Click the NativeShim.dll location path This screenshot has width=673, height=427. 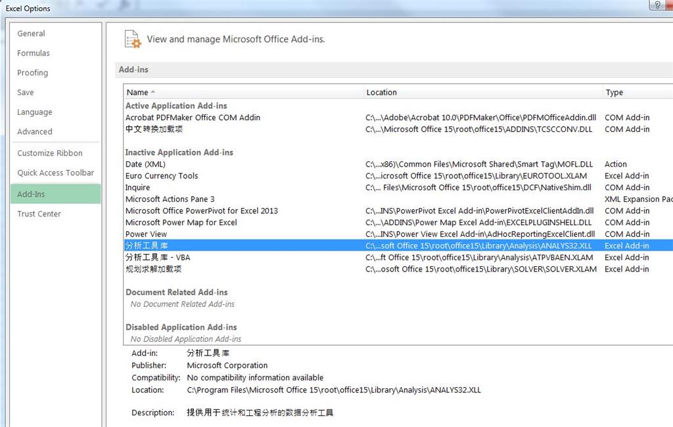coord(478,188)
